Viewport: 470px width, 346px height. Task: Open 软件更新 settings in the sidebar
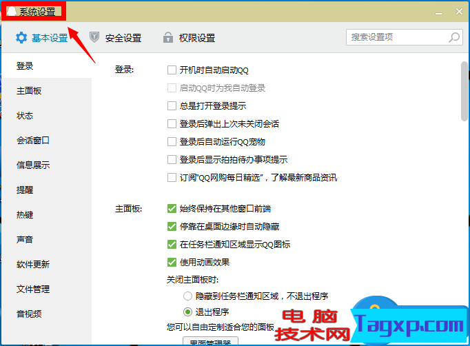46,265
